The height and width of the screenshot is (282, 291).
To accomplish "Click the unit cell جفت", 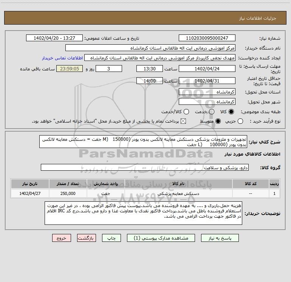I will tap(105, 193).
